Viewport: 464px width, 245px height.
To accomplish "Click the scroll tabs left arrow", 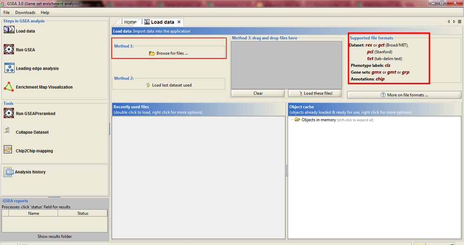I will [449, 22].
